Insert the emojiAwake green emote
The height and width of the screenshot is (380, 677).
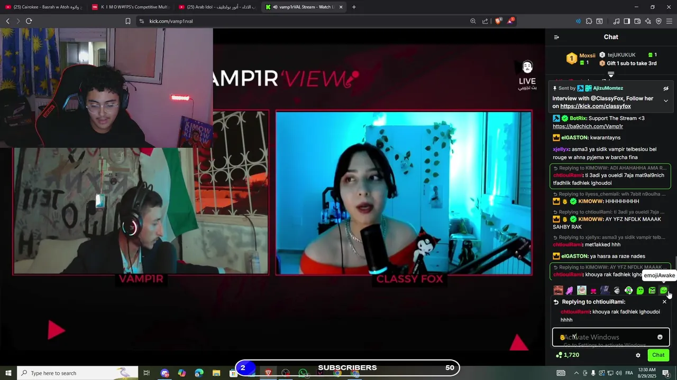(663, 290)
